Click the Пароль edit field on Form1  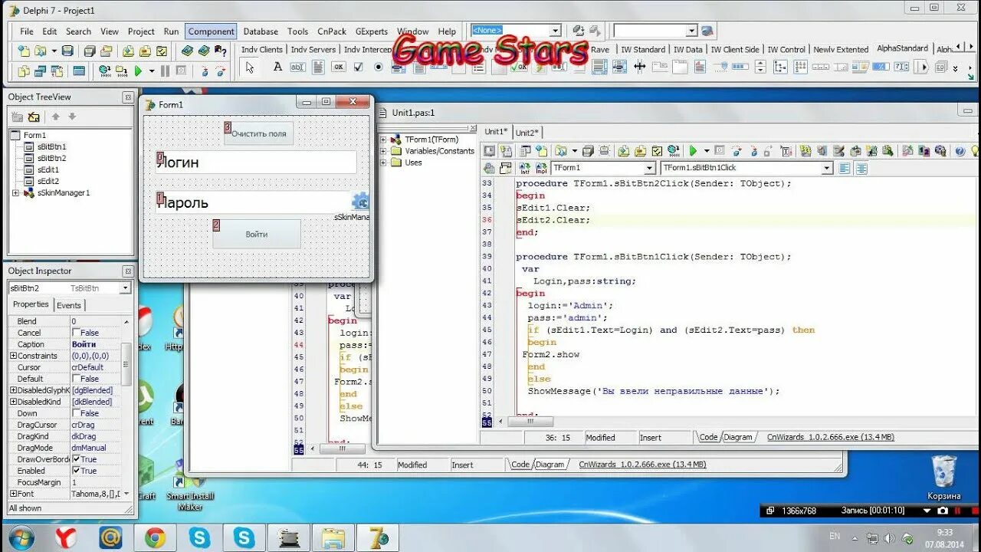[256, 202]
